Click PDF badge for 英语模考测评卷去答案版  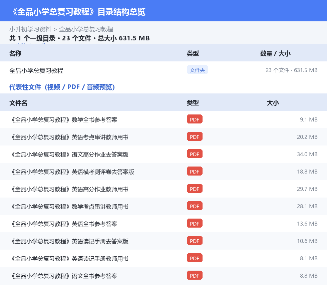[195, 171]
